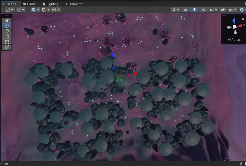Select the Scale tool
246x166 pixels.
pyautogui.click(x=7, y=36)
